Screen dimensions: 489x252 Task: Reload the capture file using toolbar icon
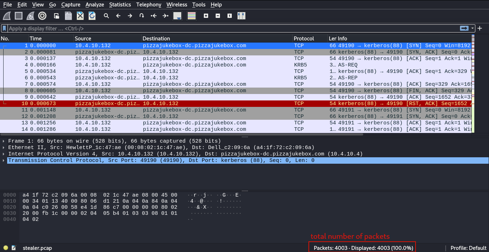(92, 16)
